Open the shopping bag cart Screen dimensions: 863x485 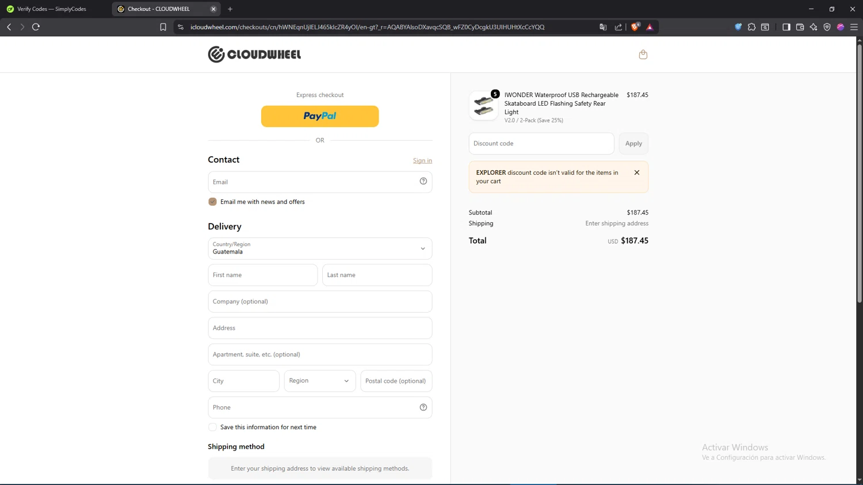pyautogui.click(x=643, y=55)
